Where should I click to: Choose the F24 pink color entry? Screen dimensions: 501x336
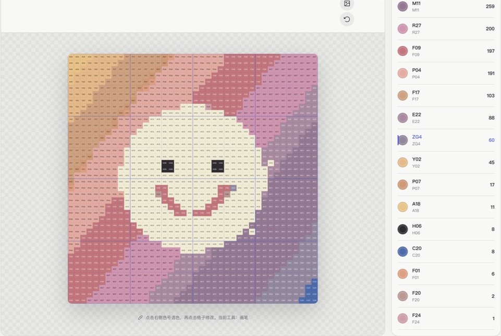point(446,318)
